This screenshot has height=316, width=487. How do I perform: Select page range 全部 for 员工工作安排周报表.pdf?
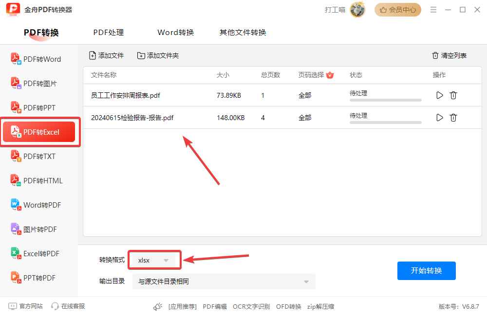pyautogui.click(x=305, y=95)
